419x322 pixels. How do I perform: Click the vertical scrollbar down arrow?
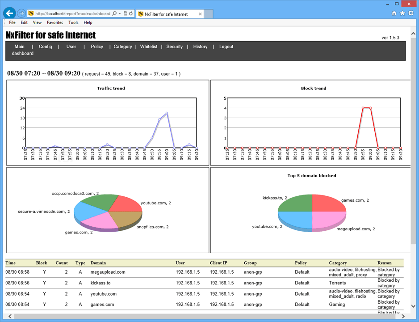[x=414, y=306]
